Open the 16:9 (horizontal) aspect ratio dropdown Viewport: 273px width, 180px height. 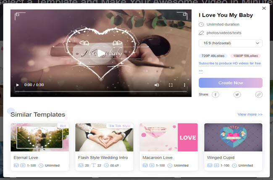pos(231,43)
